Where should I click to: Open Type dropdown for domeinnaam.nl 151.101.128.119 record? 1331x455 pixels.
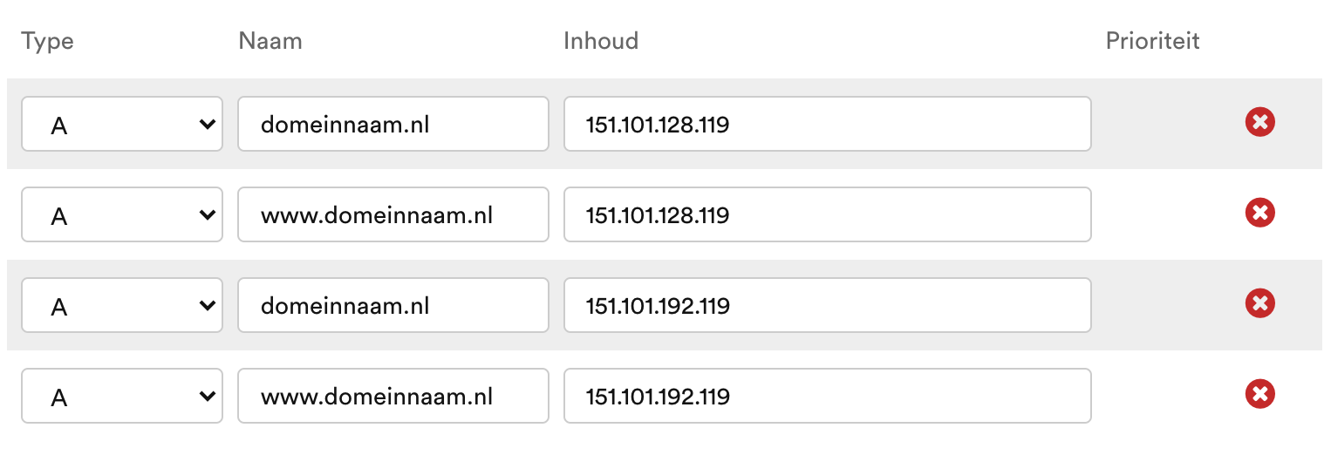(122, 124)
